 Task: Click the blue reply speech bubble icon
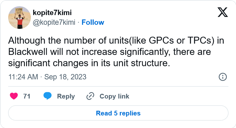point(48,96)
